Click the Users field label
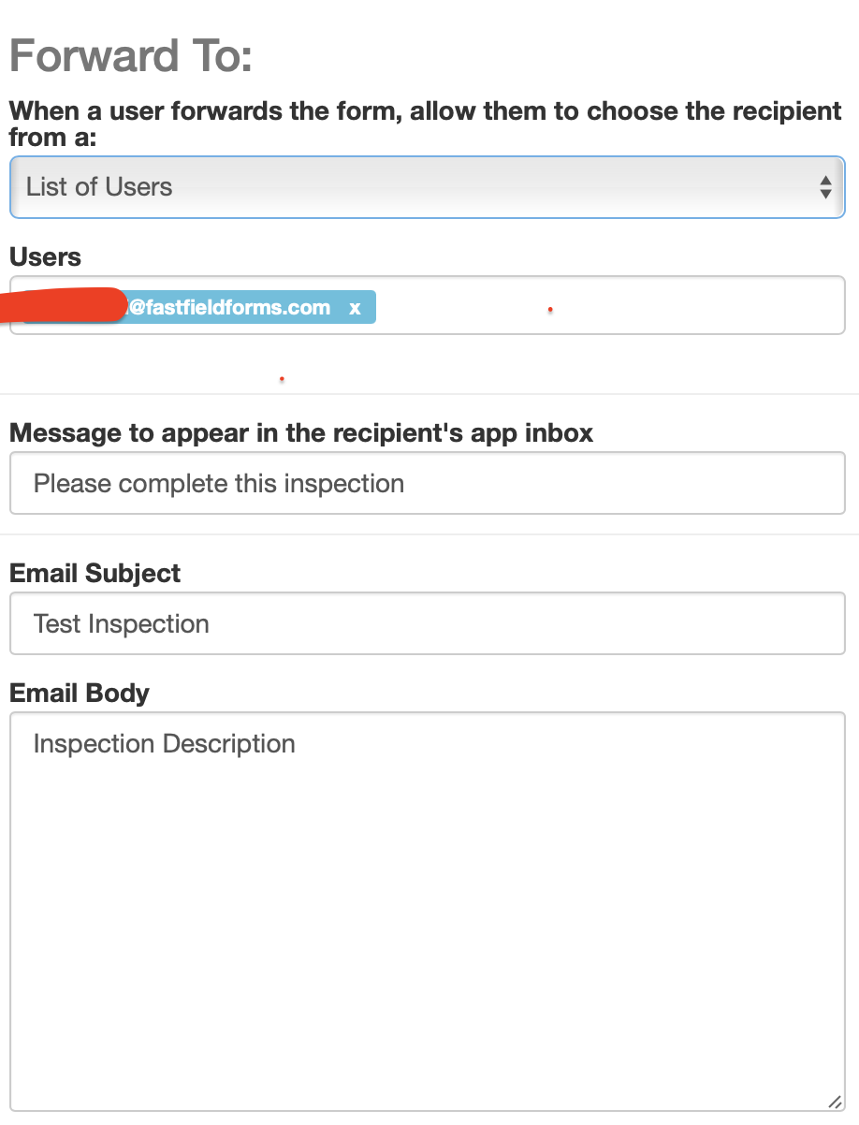This screenshot has width=859, height=1125. [x=46, y=257]
